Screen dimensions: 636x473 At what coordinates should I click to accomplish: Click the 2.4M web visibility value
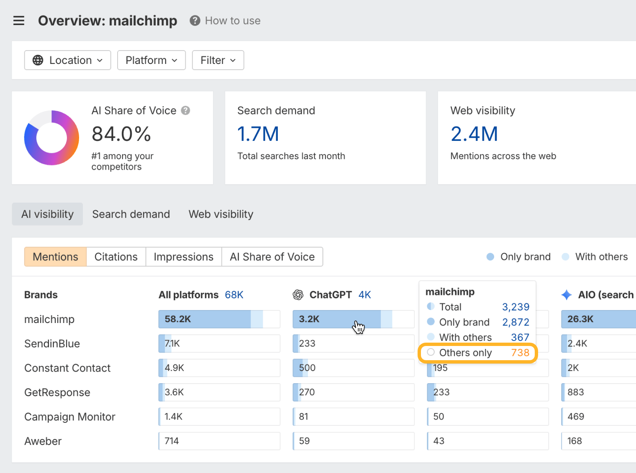click(x=474, y=134)
